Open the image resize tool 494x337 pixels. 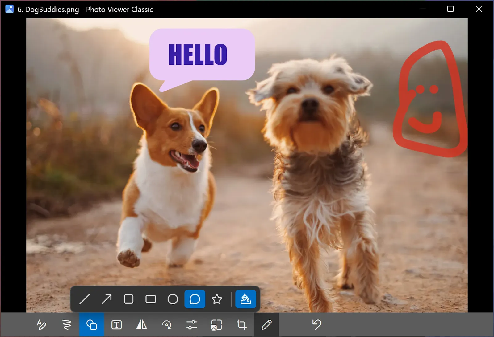(x=216, y=325)
